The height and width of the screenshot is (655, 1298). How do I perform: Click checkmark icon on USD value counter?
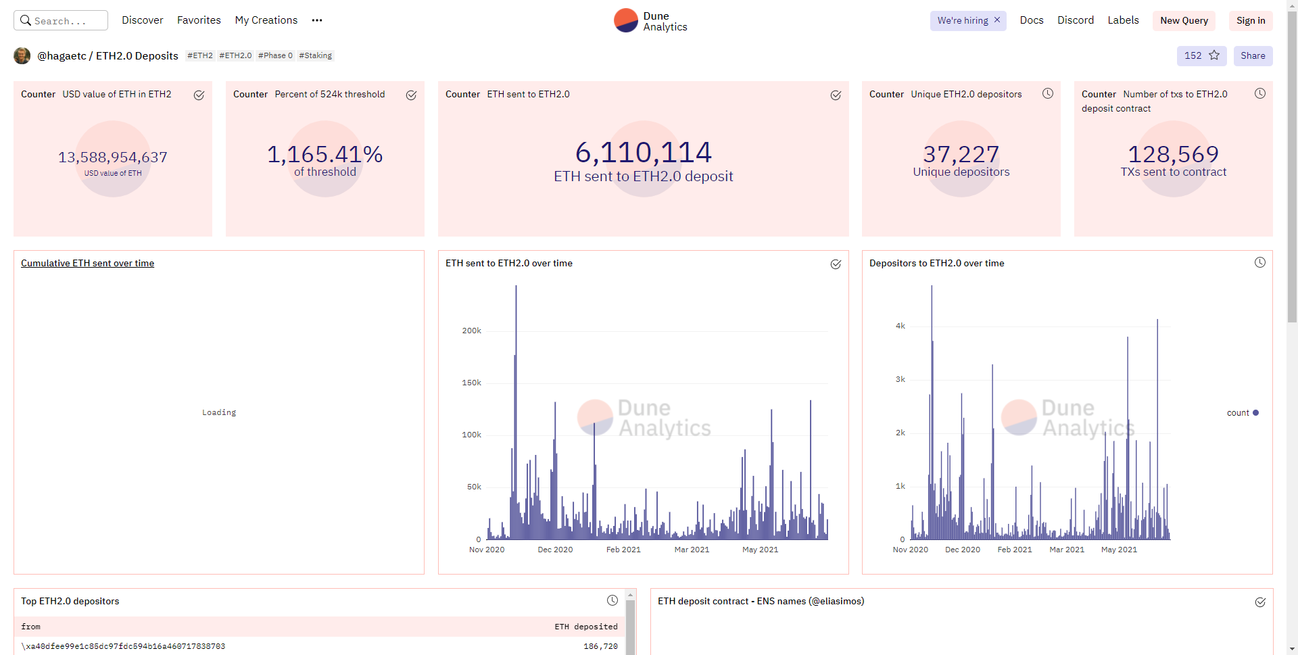pos(199,95)
